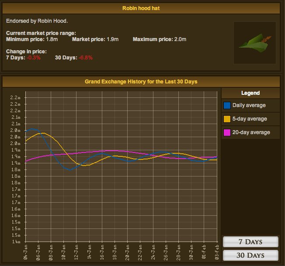Click the 'Current market price range:' label

point(41,33)
